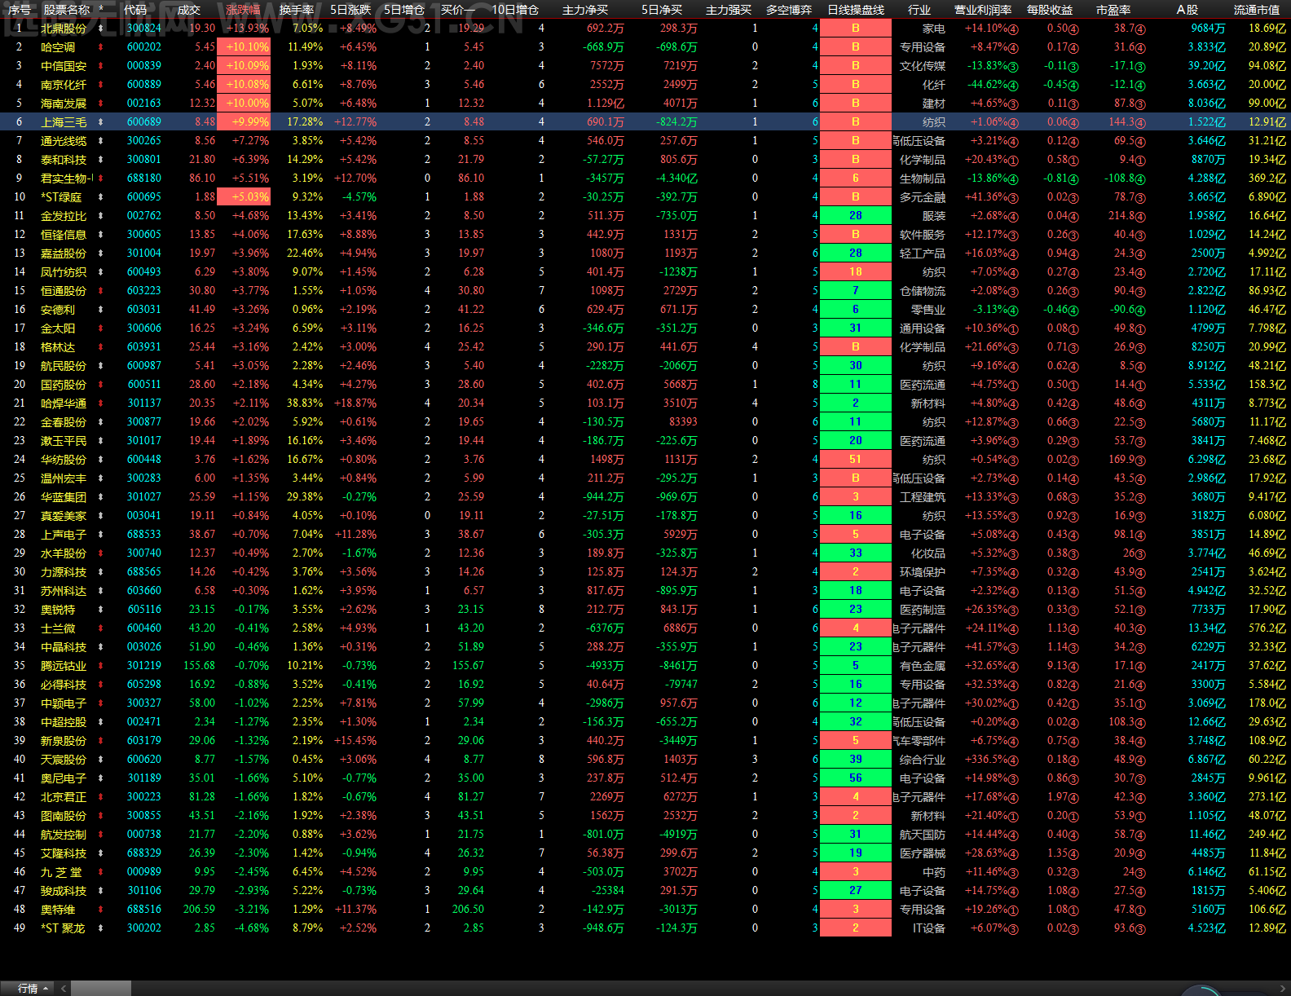Screen dimensions: 1291x996
Task: Click stock code 688180
Action: click(x=144, y=178)
